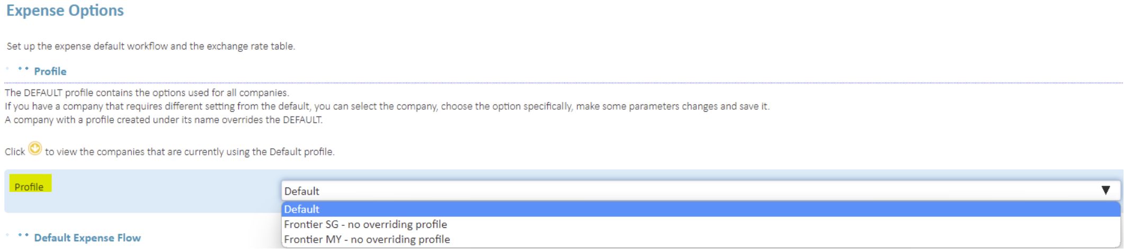Click the dots icon beside Default Expense Flow
The image size is (1124, 249).
click(23, 235)
